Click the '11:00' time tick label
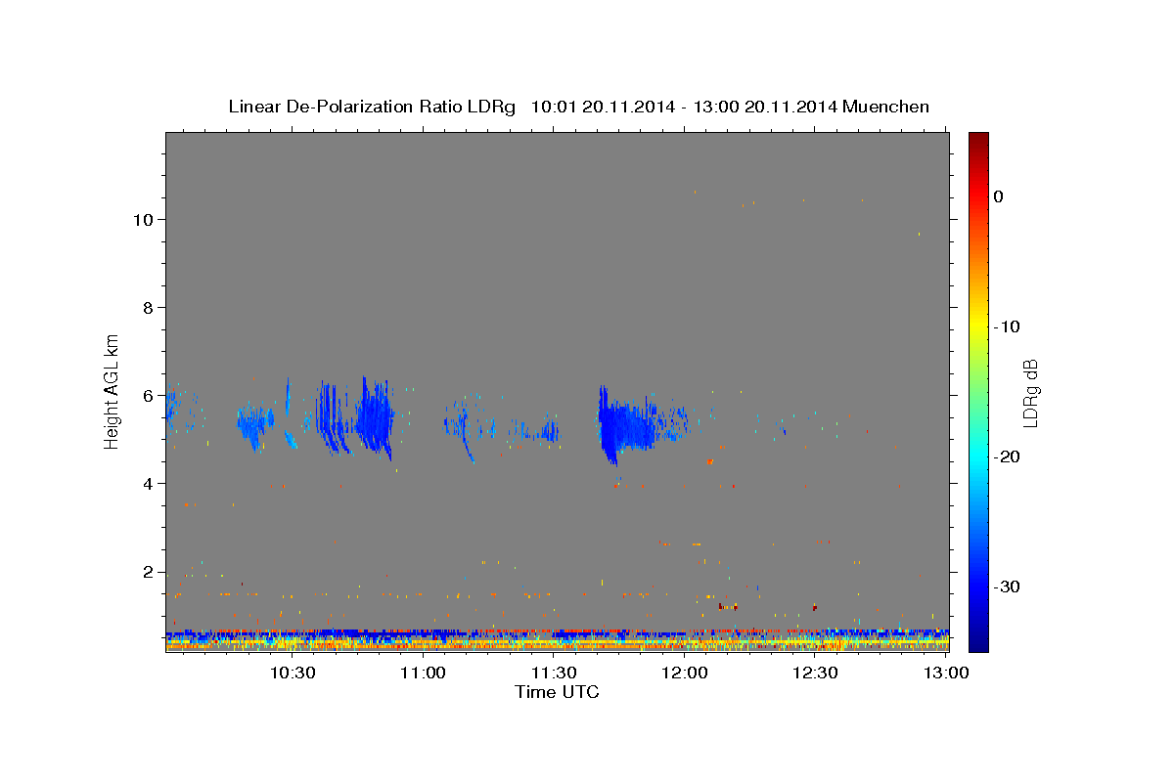This screenshot has width=1174, height=782. [x=423, y=673]
